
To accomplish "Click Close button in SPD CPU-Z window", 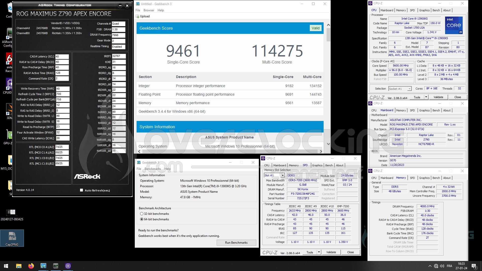I will (x=350, y=252).
